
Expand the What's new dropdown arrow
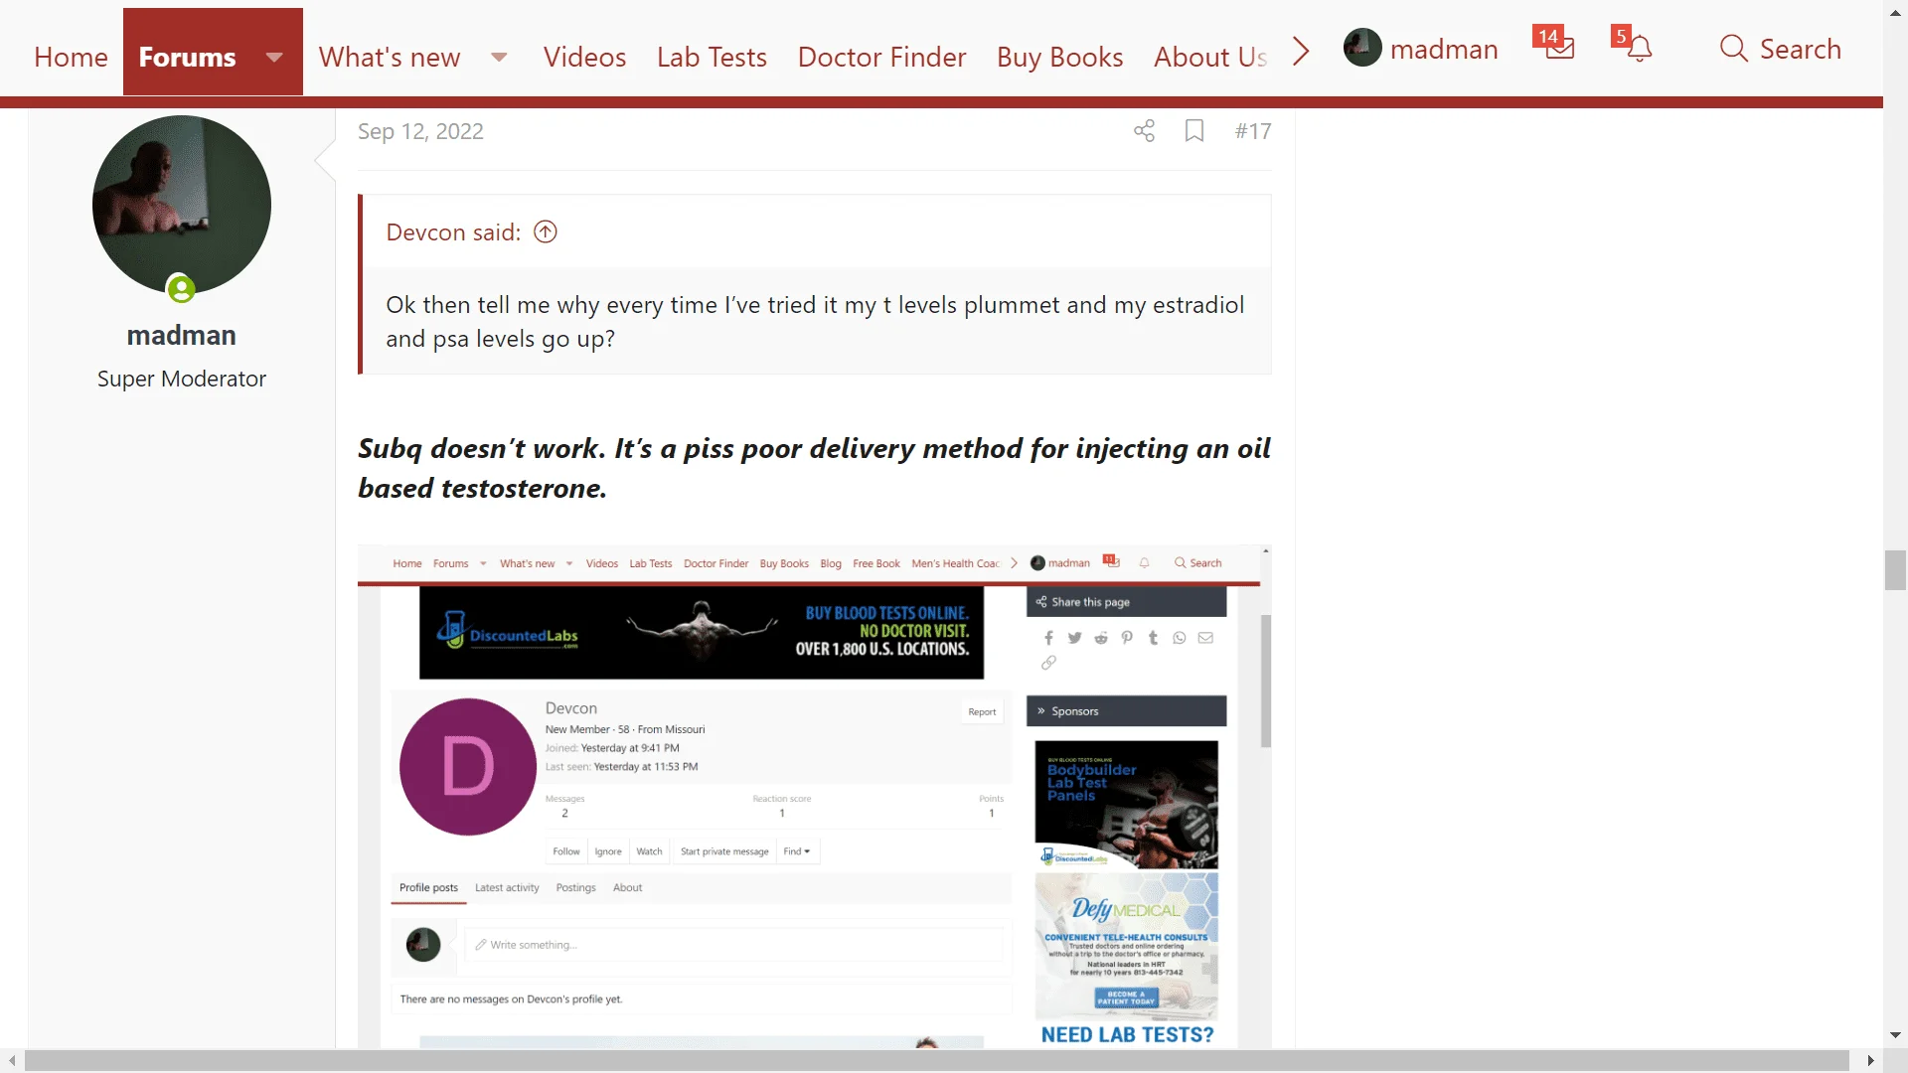point(498,57)
